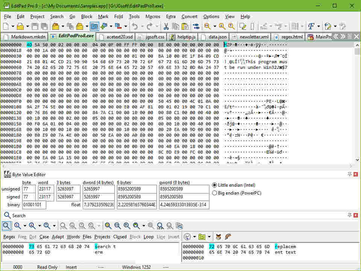Open the Redo dropdown arrow
The height and width of the screenshot is (271, 361).
click(x=158, y=26)
